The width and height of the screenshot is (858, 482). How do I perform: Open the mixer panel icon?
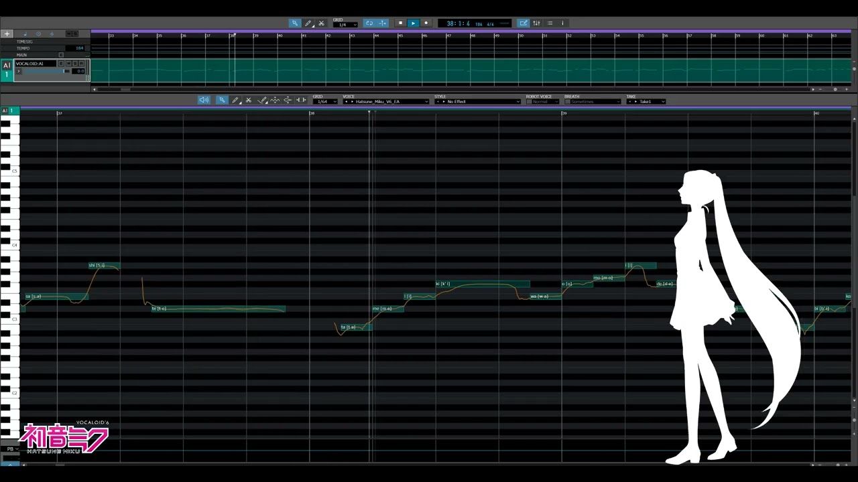[x=536, y=23]
